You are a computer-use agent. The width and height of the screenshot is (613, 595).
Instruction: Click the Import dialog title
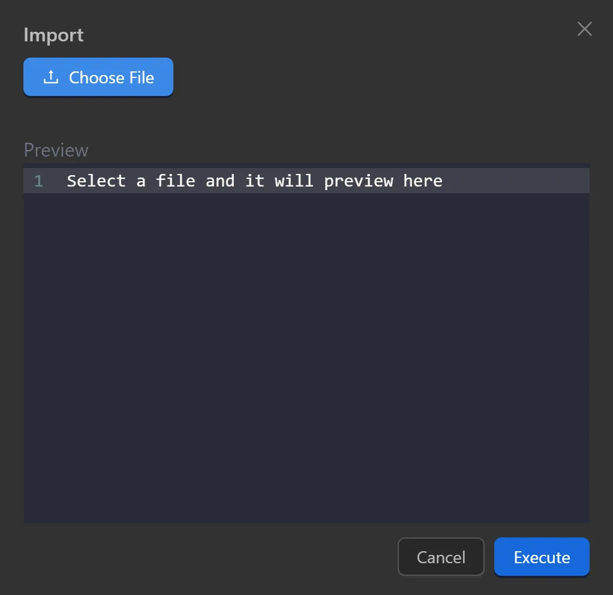point(53,35)
